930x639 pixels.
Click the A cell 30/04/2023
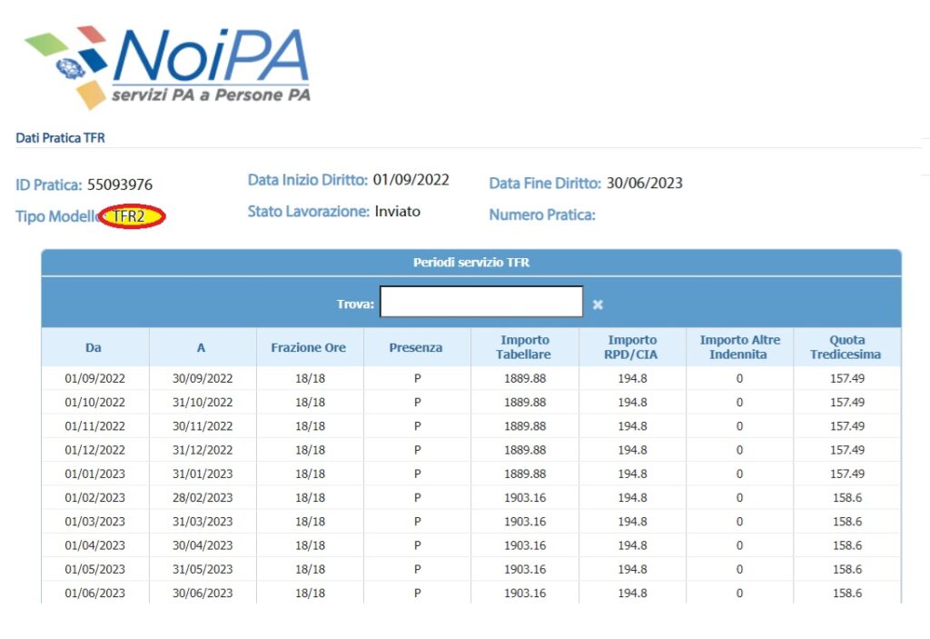[x=203, y=545]
